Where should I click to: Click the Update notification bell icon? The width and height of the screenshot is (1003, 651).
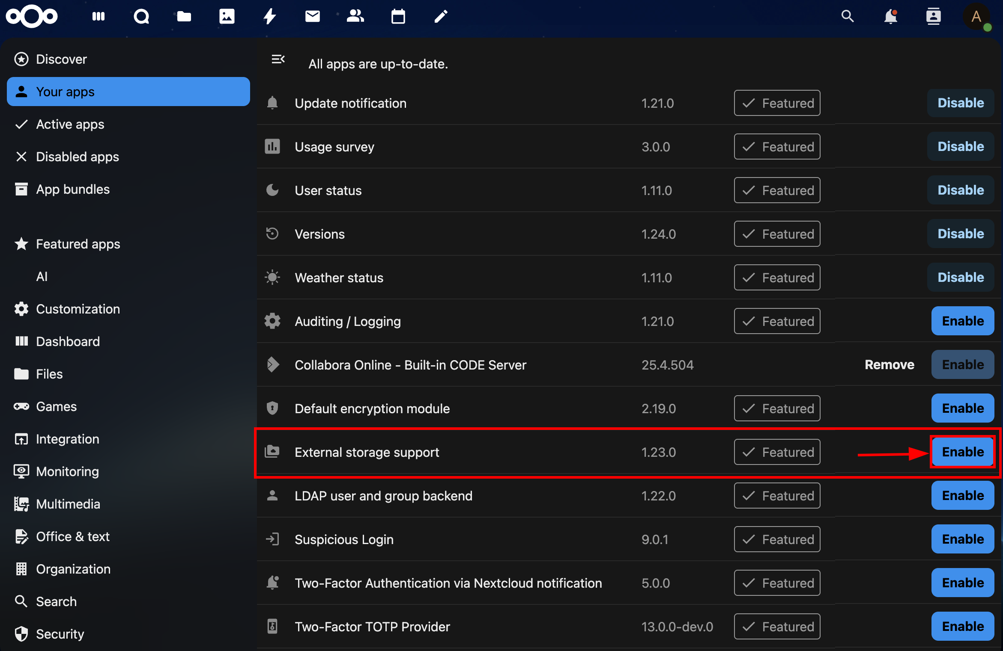272,103
